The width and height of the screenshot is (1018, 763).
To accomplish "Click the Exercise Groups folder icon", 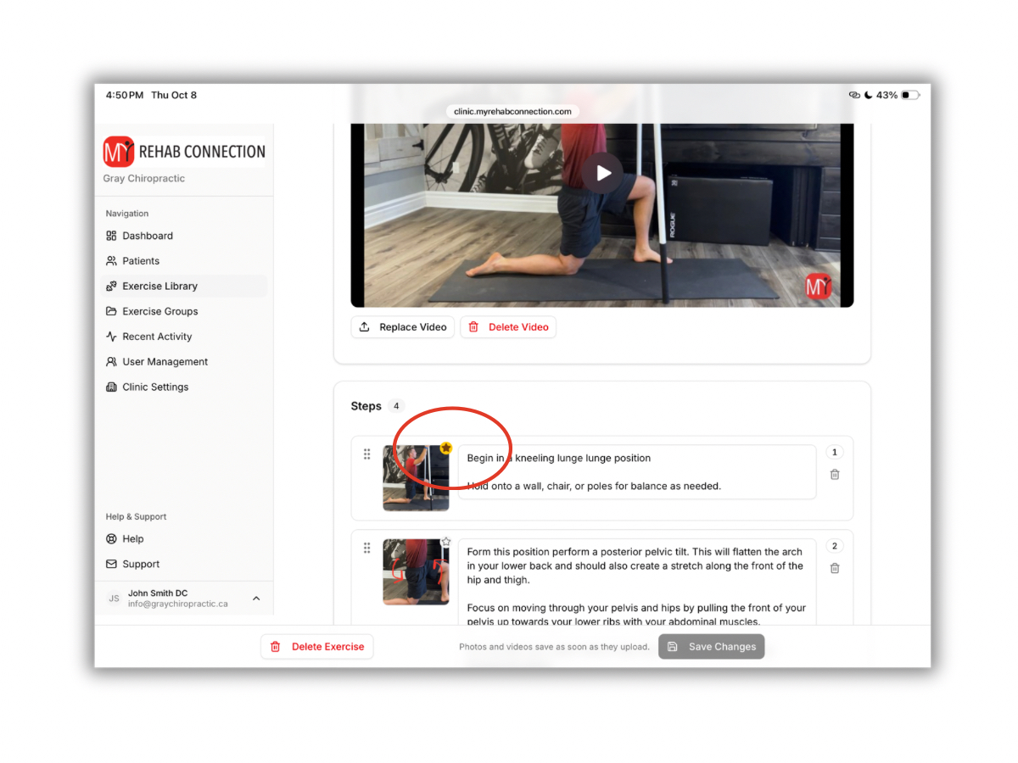I will [x=111, y=311].
